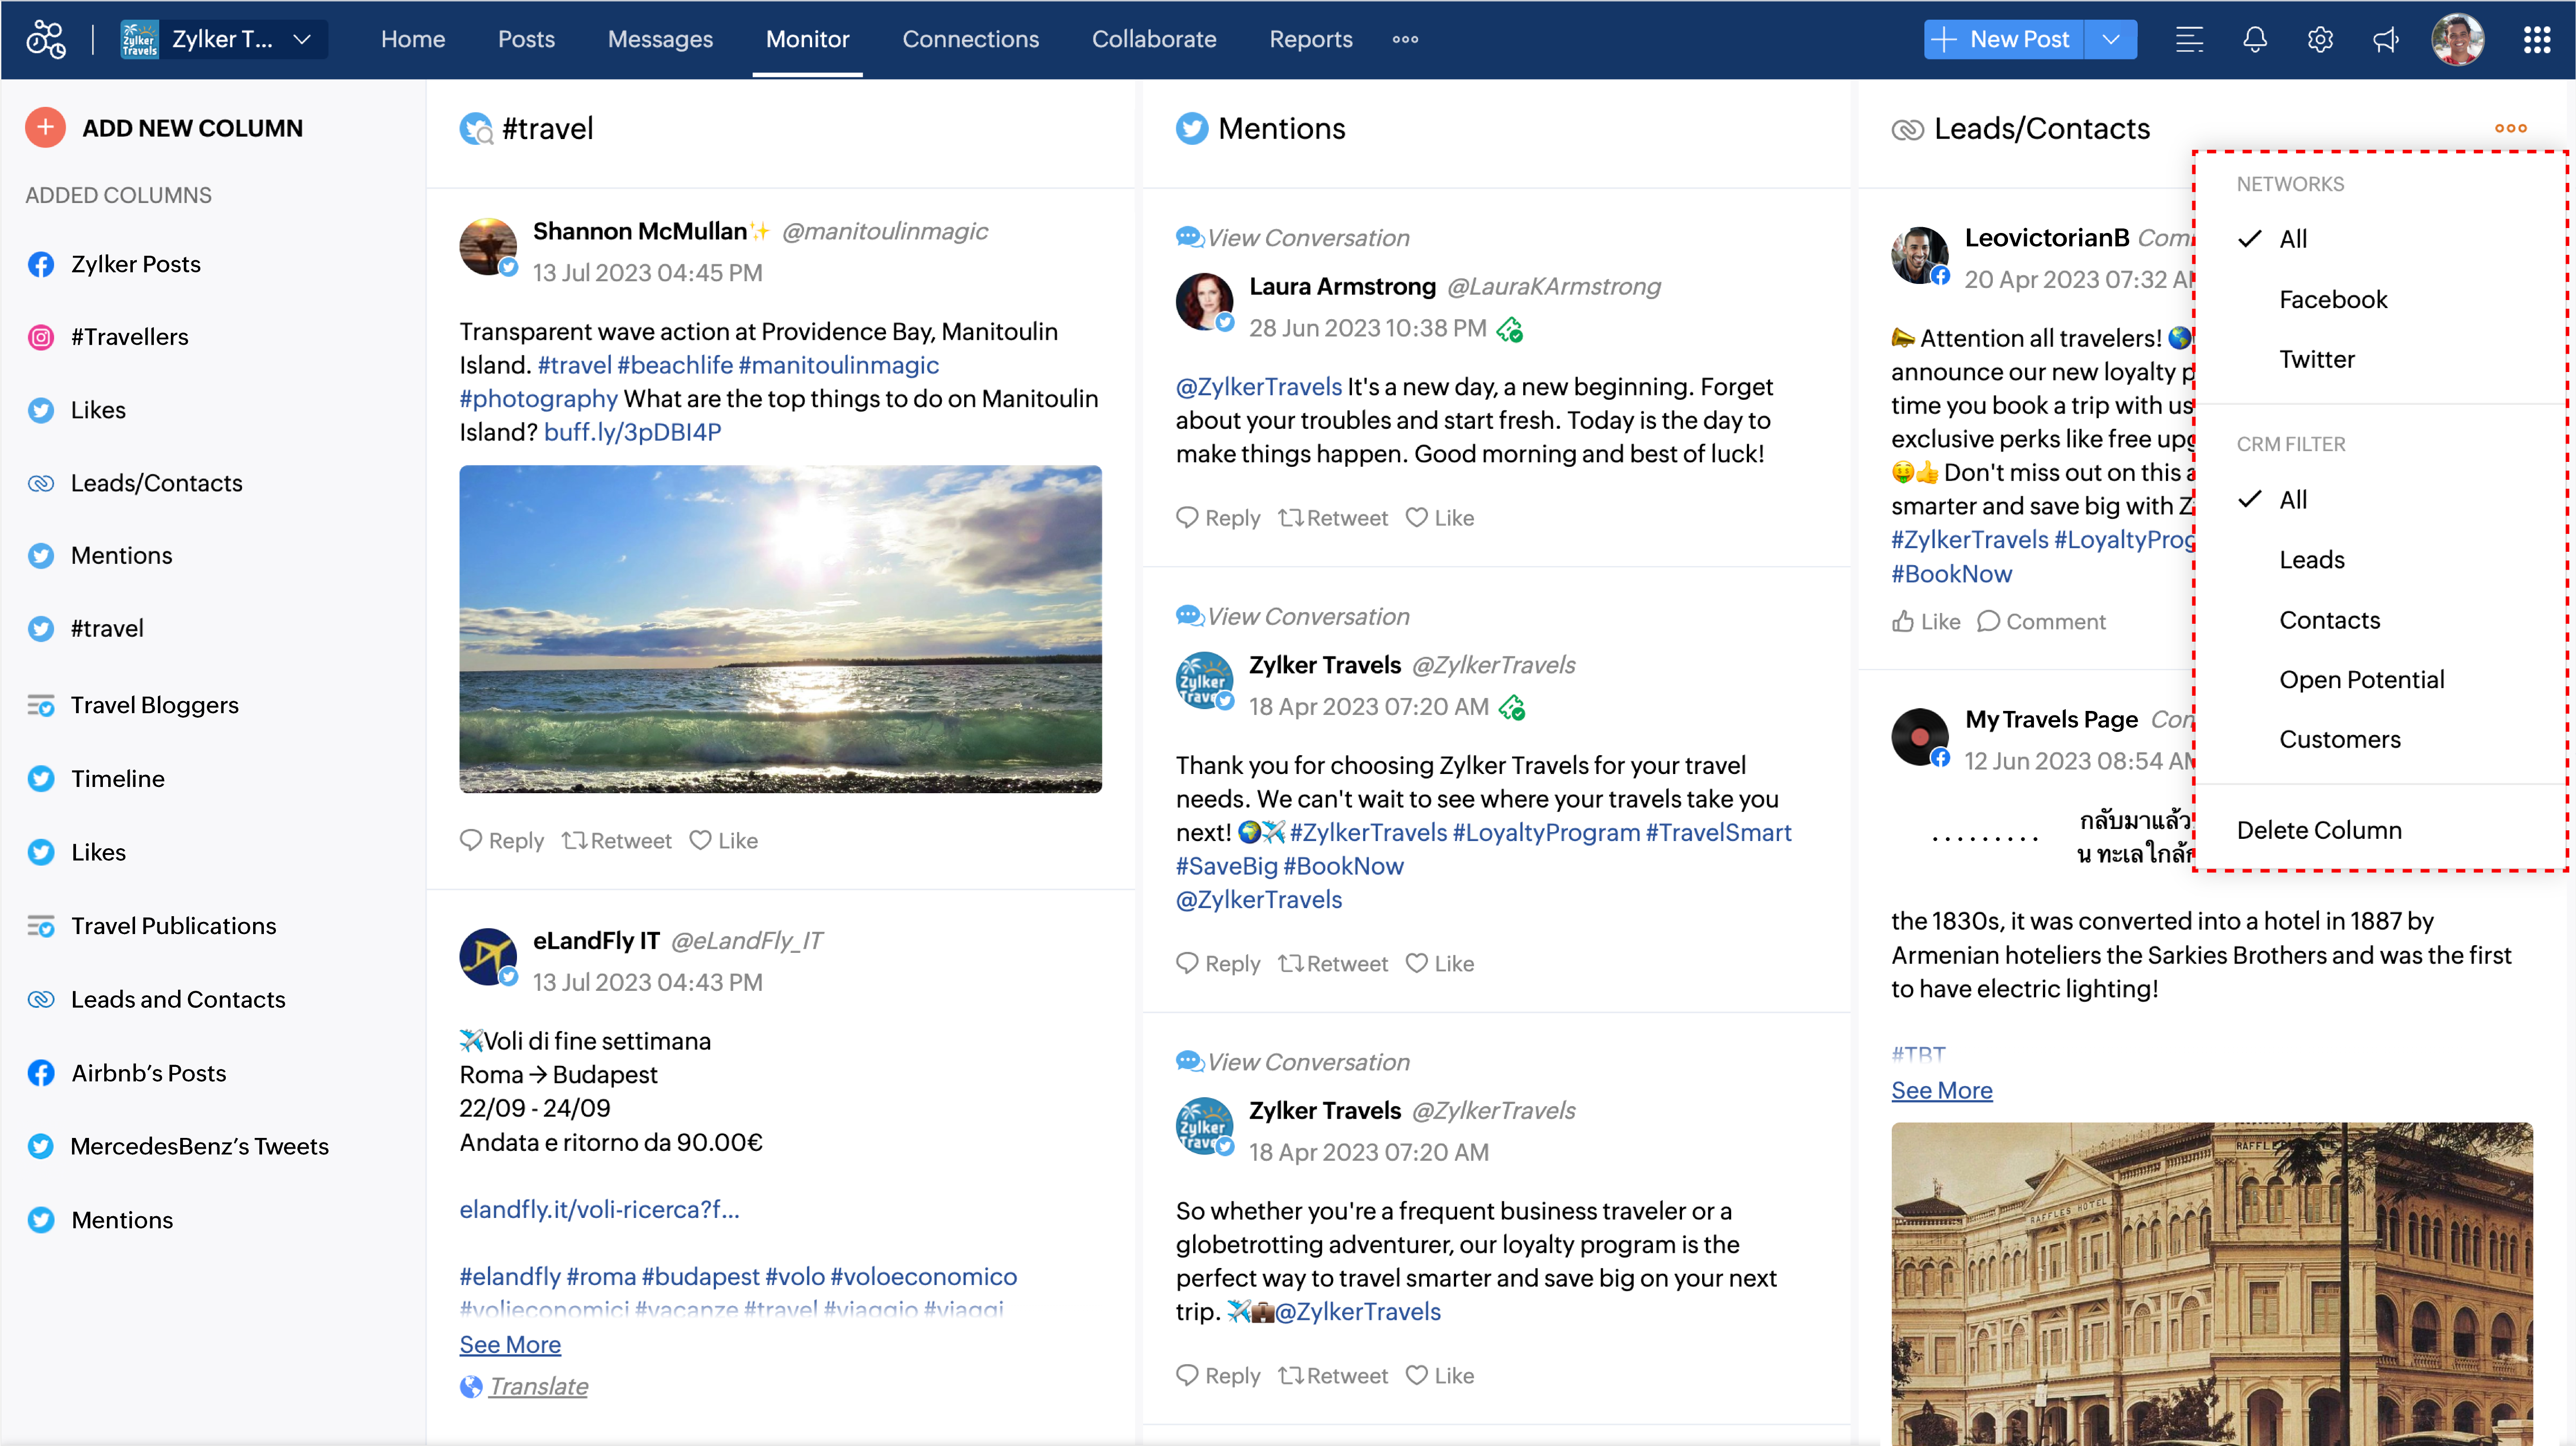Filter CRM by Open Potential

click(2362, 680)
